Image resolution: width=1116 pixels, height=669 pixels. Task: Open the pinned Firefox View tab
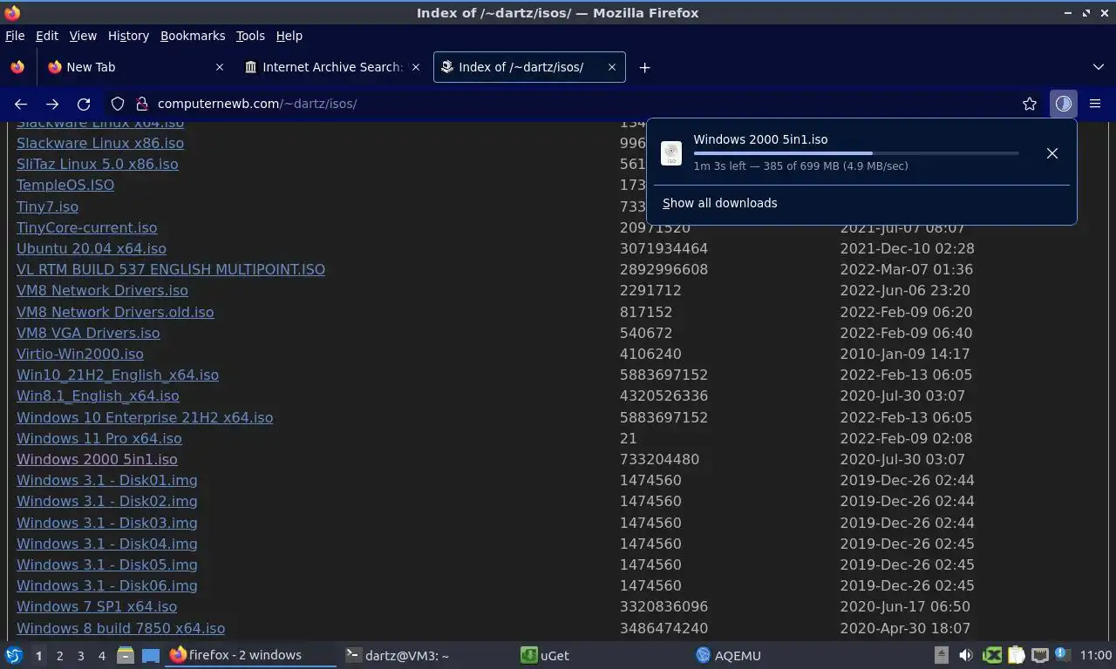[x=17, y=67]
